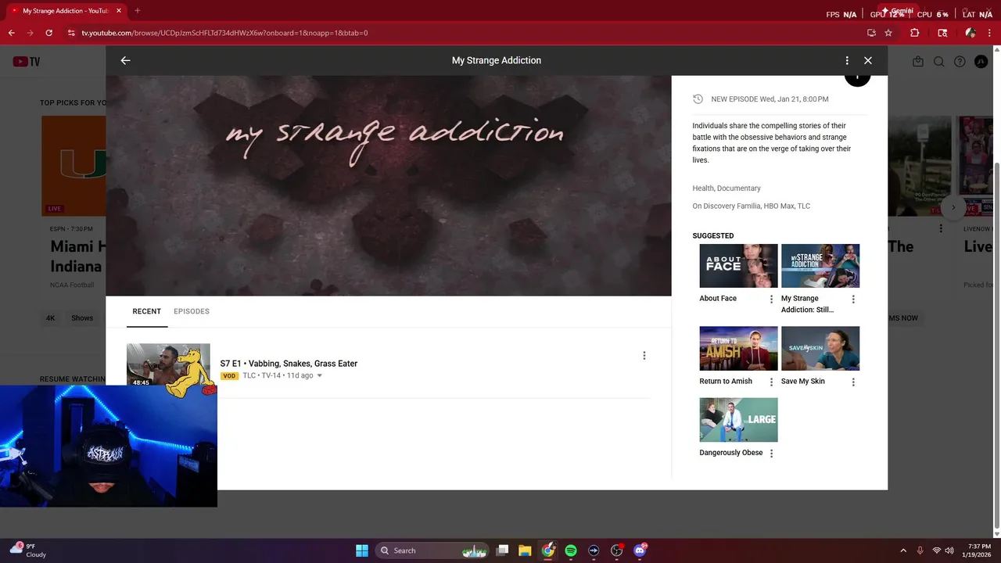The width and height of the screenshot is (1001, 563).
Task: Open options for S7 E1 episode
Action: click(644, 356)
